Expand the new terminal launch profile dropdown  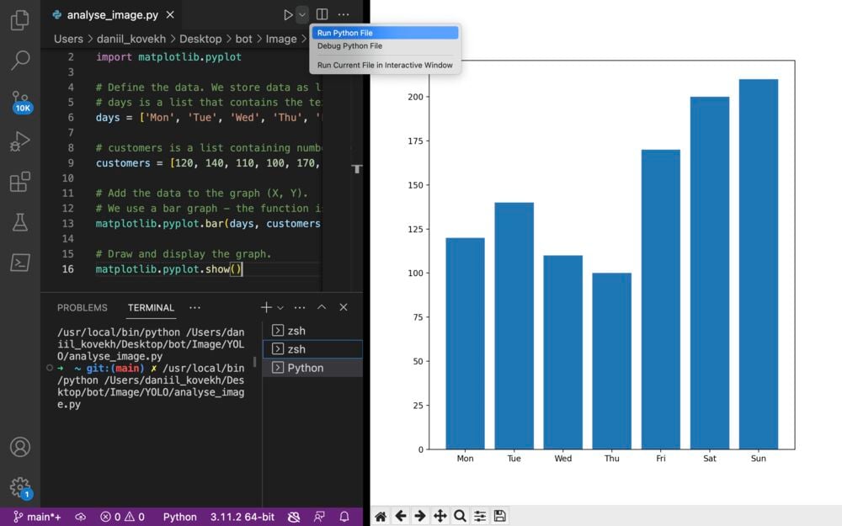click(280, 308)
